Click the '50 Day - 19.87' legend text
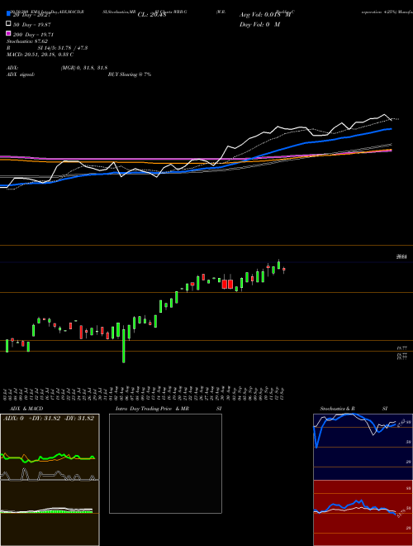Image resolution: width=413 pixels, height=546 pixels. [31, 24]
